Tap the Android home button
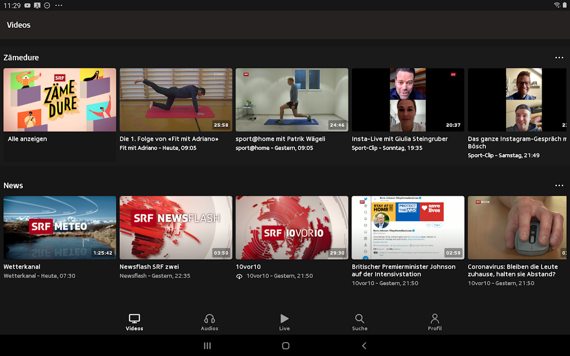Image resolution: width=570 pixels, height=356 pixels. (x=286, y=345)
